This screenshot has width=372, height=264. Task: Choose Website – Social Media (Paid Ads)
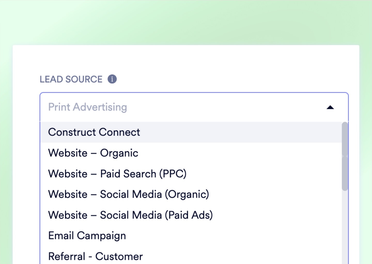130,215
